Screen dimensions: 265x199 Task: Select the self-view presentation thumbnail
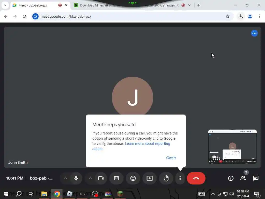click(x=232, y=147)
